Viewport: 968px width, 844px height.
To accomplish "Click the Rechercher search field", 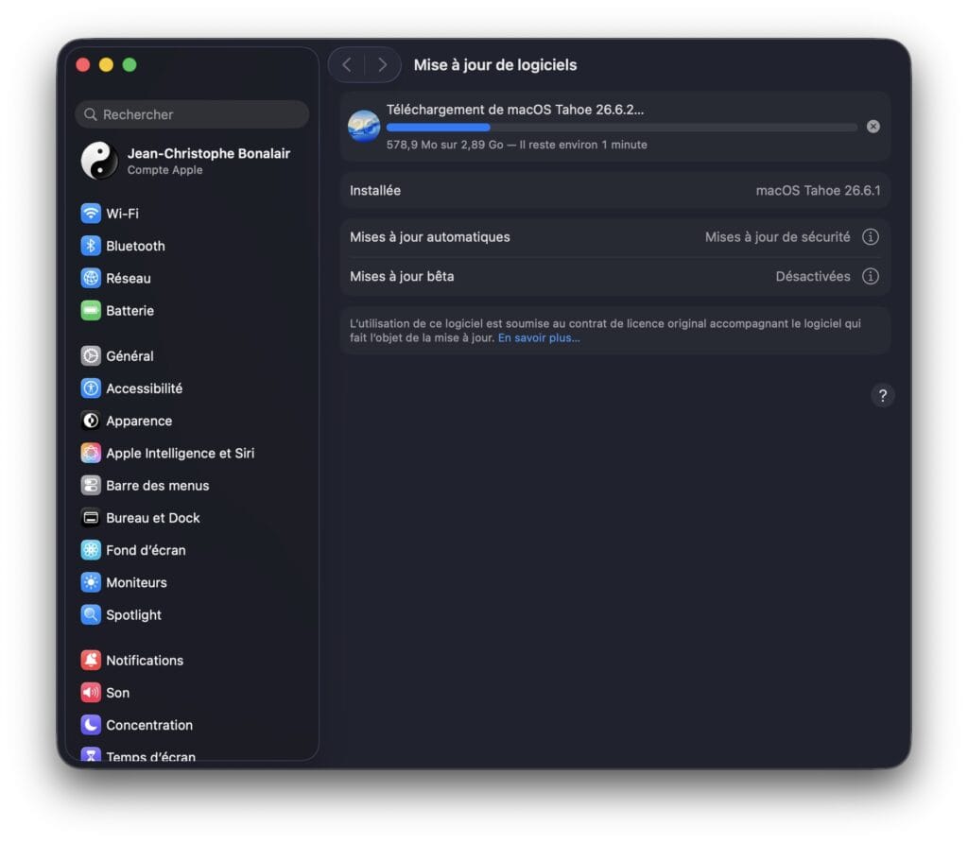I will (x=192, y=114).
